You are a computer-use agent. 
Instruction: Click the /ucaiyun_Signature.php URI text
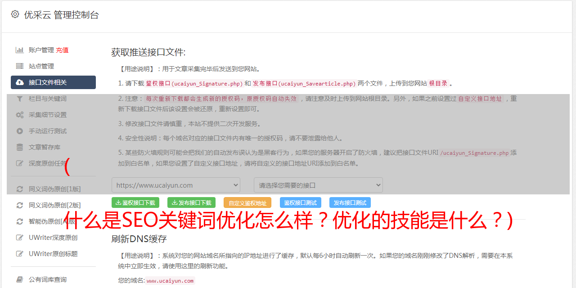point(474,153)
